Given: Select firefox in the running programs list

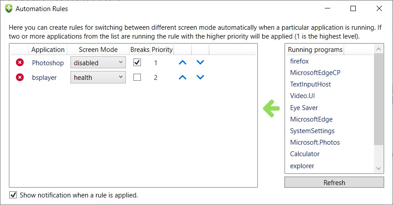Looking at the screenshot, I should coord(300,61).
